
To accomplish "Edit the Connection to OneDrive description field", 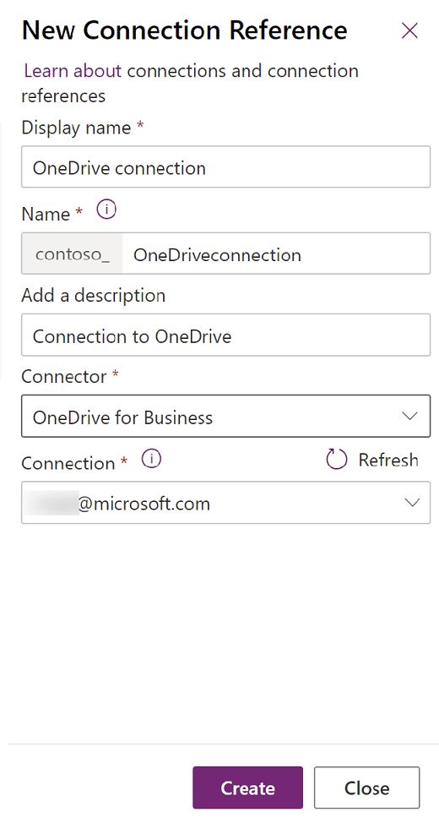I will pyautogui.click(x=225, y=335).
